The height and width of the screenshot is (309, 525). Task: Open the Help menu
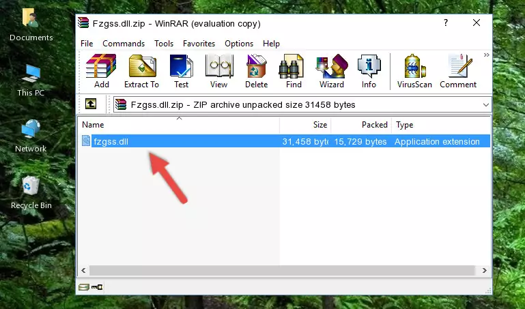(271, 44)
